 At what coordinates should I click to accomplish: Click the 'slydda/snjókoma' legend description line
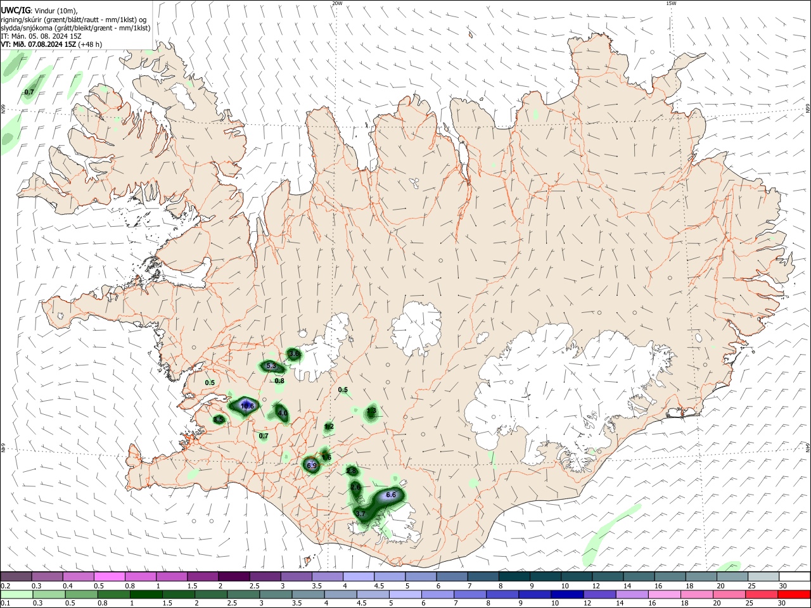(75, 28)
